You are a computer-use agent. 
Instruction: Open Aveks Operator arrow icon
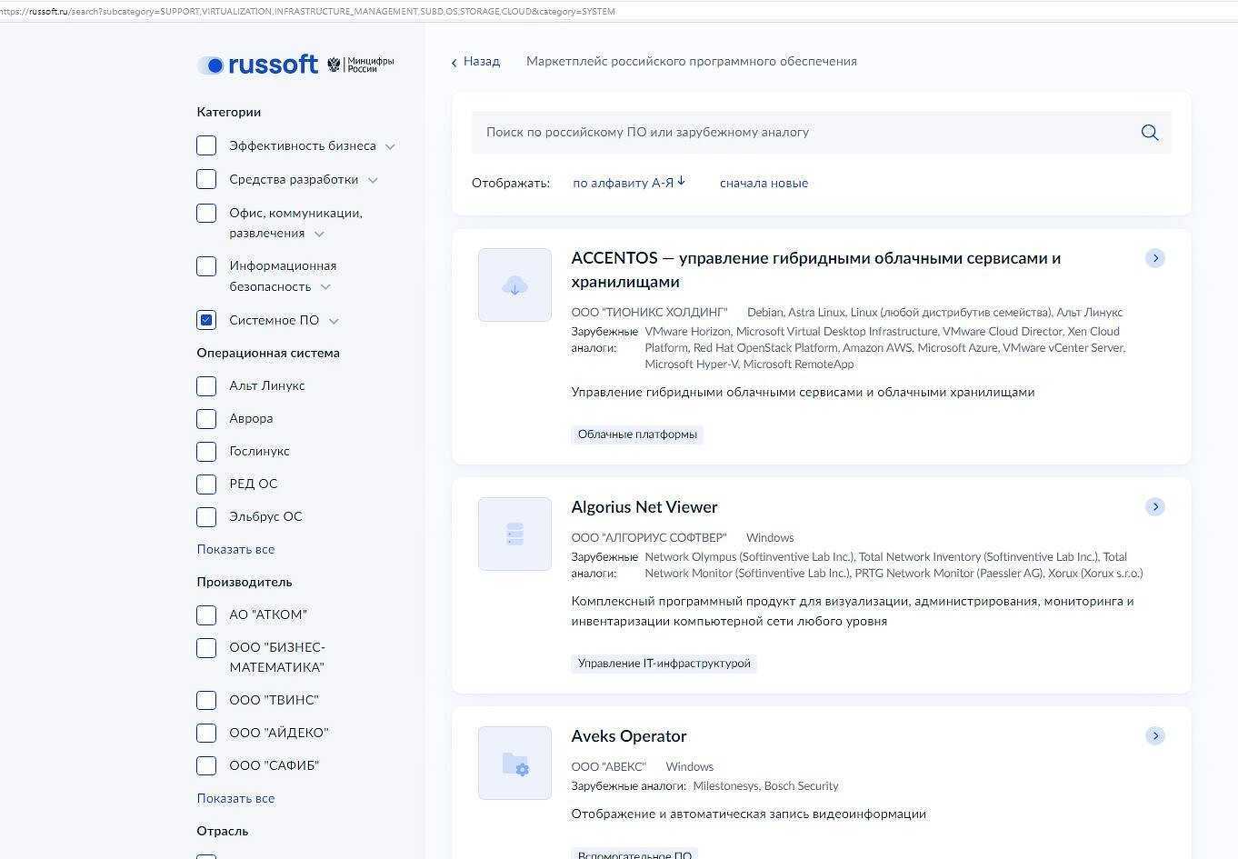[x=1154, y=736]
